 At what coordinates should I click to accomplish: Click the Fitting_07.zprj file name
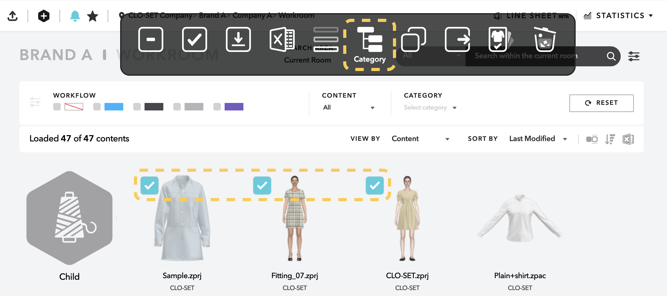(295, 276)
